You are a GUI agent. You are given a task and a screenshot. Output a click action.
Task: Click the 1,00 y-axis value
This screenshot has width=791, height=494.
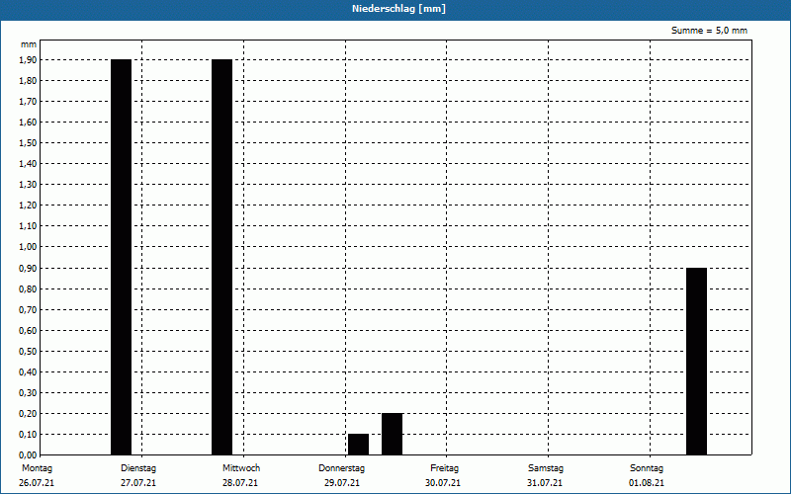[x=28, y=247]
